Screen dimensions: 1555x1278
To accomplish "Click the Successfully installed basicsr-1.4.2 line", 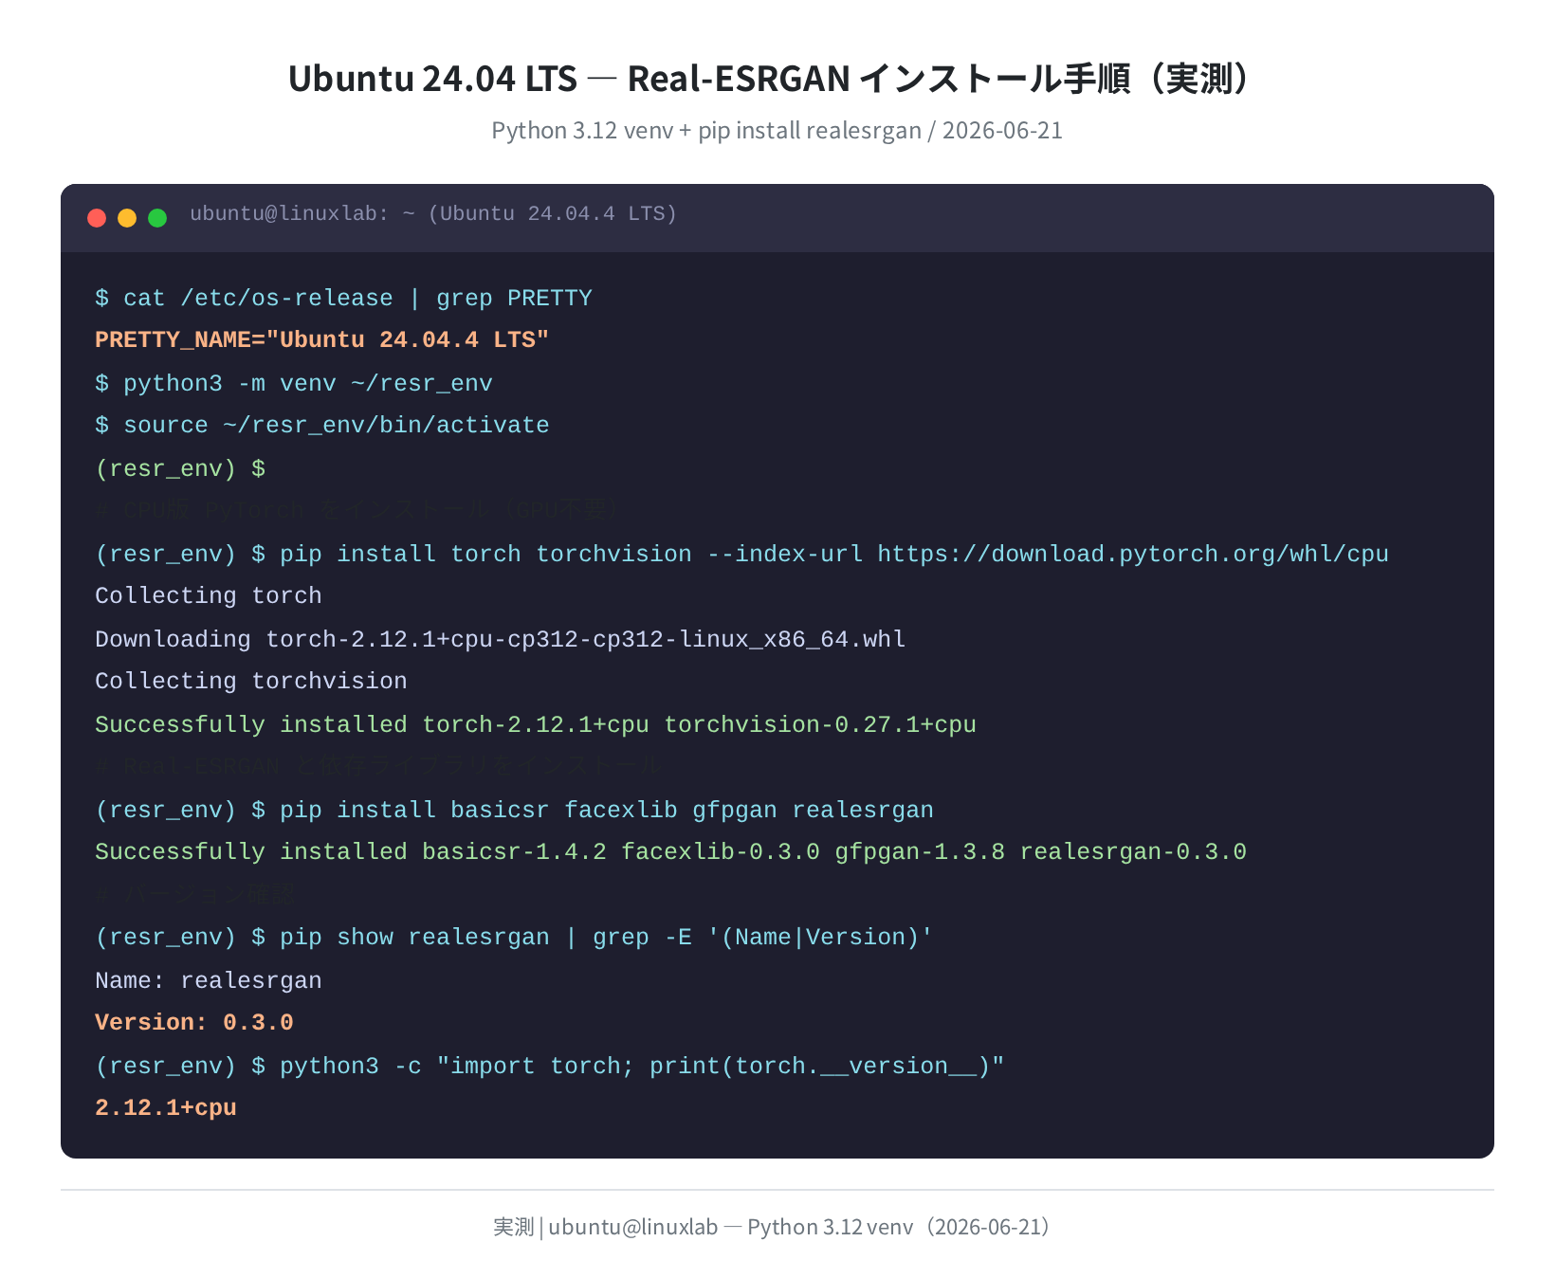I will click(671, 852).
